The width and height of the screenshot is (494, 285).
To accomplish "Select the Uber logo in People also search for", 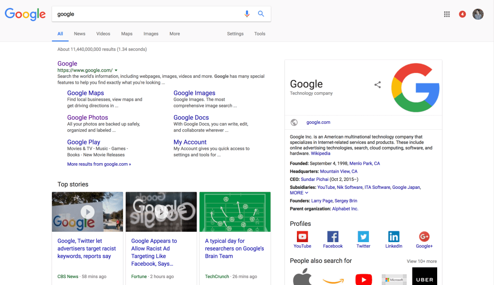I will pyautogui.click(x=424, y=276).
